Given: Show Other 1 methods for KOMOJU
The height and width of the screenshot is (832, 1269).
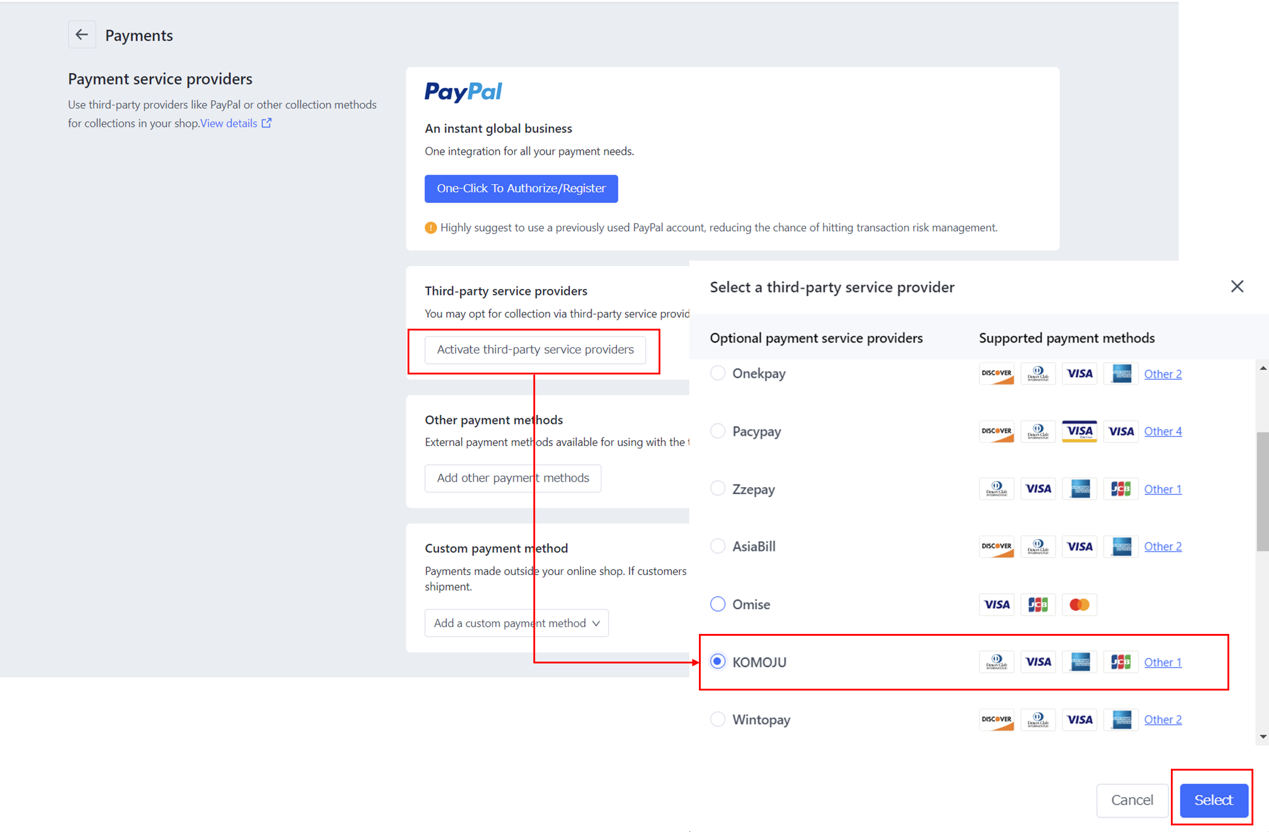Looking at the screenshot, I should tap(1162, 662).
